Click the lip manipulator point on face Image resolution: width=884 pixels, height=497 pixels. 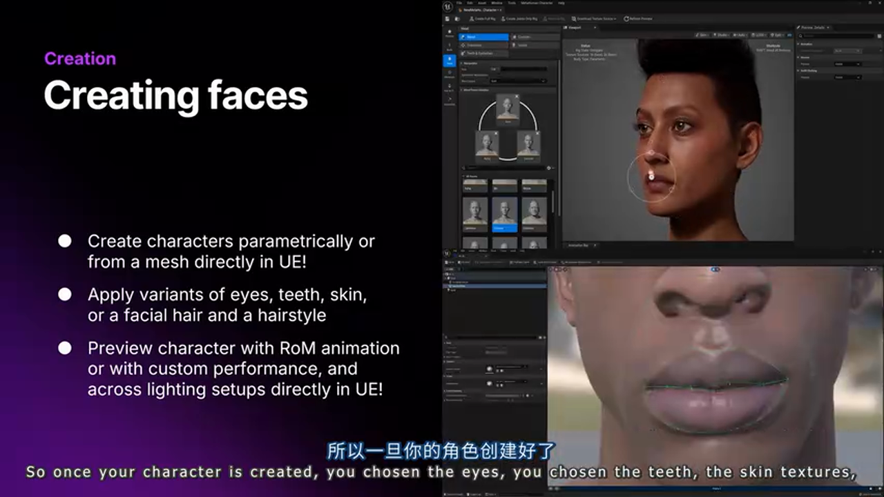pos(651,177)
